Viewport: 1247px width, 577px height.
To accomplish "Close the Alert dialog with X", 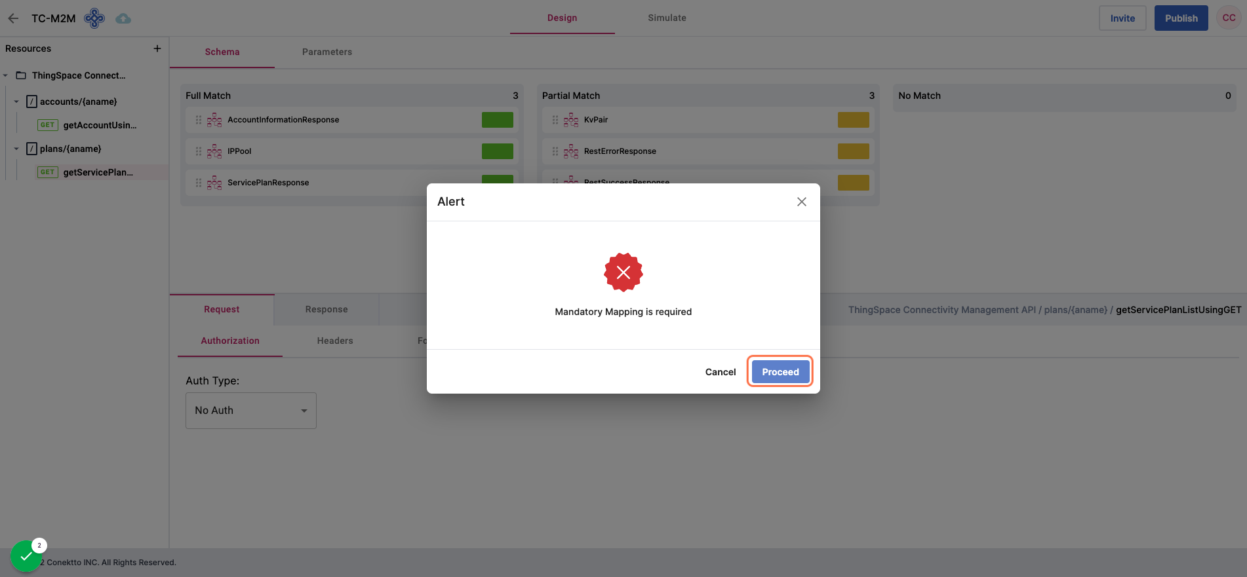I will click(x=801, y=202).
